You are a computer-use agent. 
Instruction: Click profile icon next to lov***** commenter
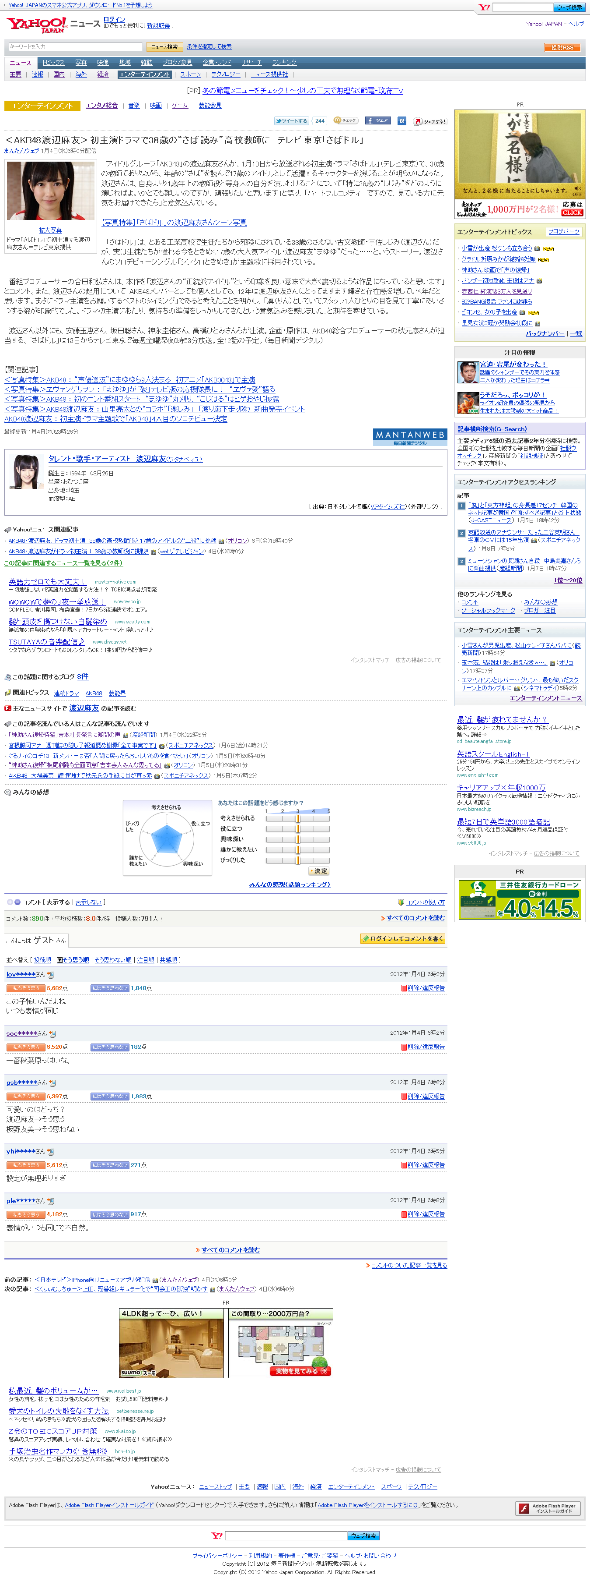point(50,975)
